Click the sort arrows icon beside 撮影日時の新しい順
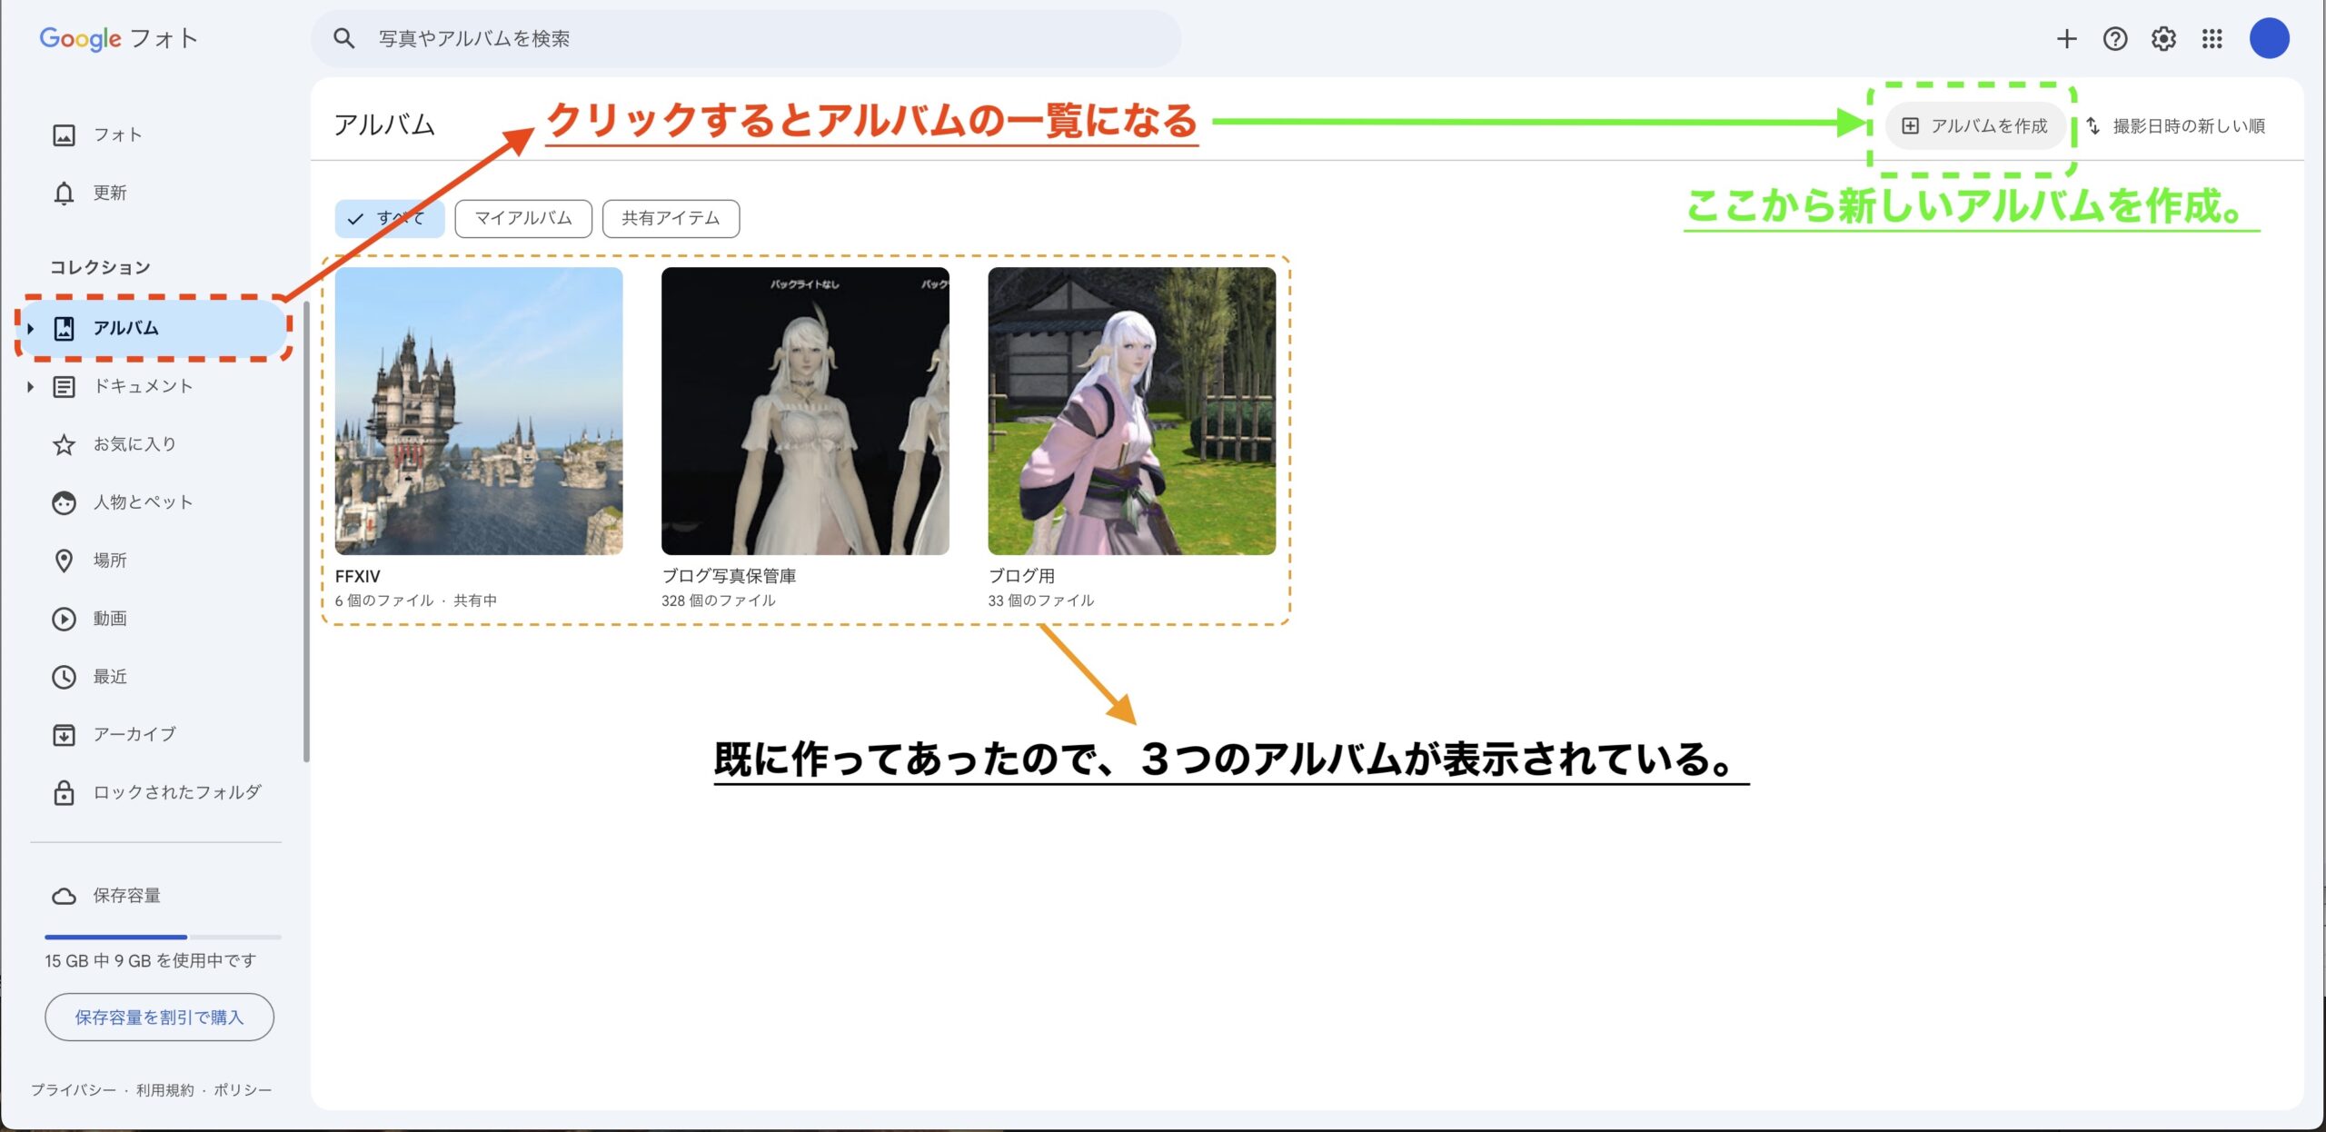 click(2093, 125)
